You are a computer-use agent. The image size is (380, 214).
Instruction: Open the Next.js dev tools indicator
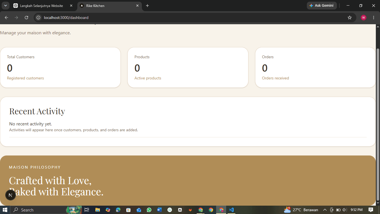click(x=11, y=195)
